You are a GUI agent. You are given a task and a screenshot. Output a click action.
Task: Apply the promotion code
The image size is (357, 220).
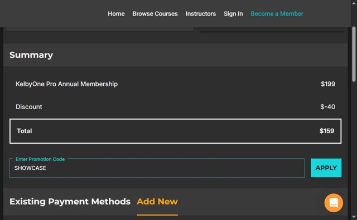click(x=326, y=168)
